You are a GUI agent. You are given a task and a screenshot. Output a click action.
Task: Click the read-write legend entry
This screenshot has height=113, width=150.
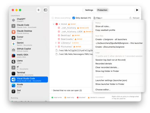point(57,97)
